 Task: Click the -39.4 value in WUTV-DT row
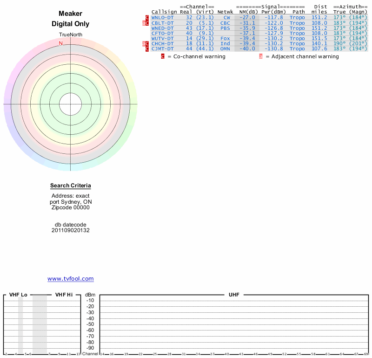coord(247,39)
